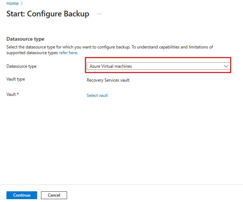The height and width of the screenshot is (202, 243).
Task: Click the bold 'Datasource type' section heading
Action: coord(25,39)
